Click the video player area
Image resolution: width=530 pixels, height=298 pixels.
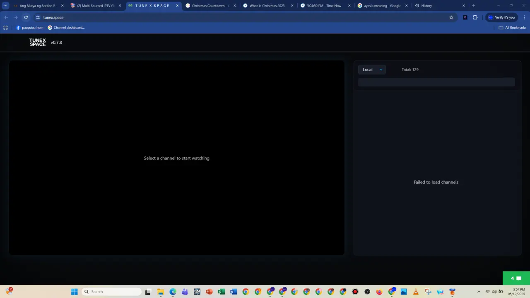(177, 158)
